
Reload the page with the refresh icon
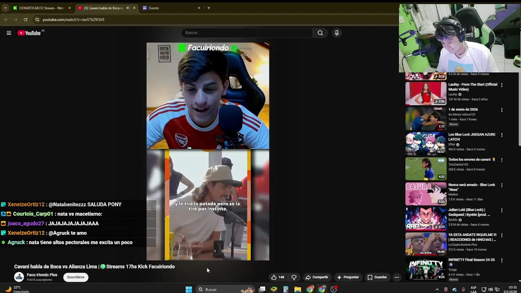[26, 20]
